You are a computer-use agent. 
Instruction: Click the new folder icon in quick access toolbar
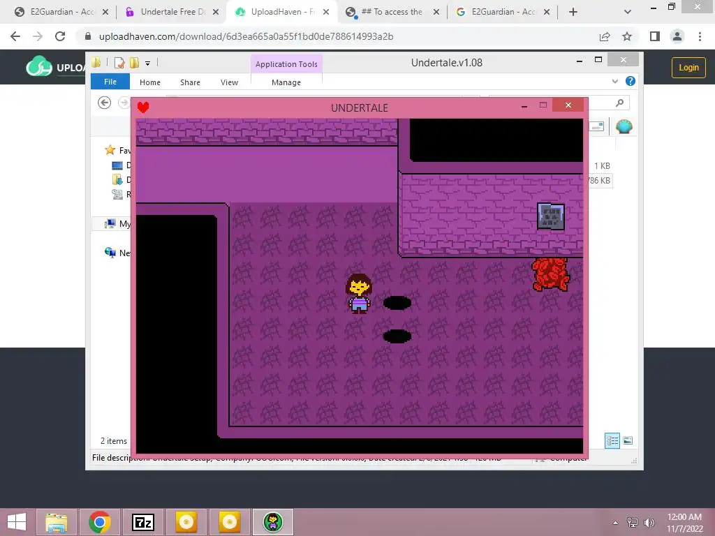pos(134,63)
